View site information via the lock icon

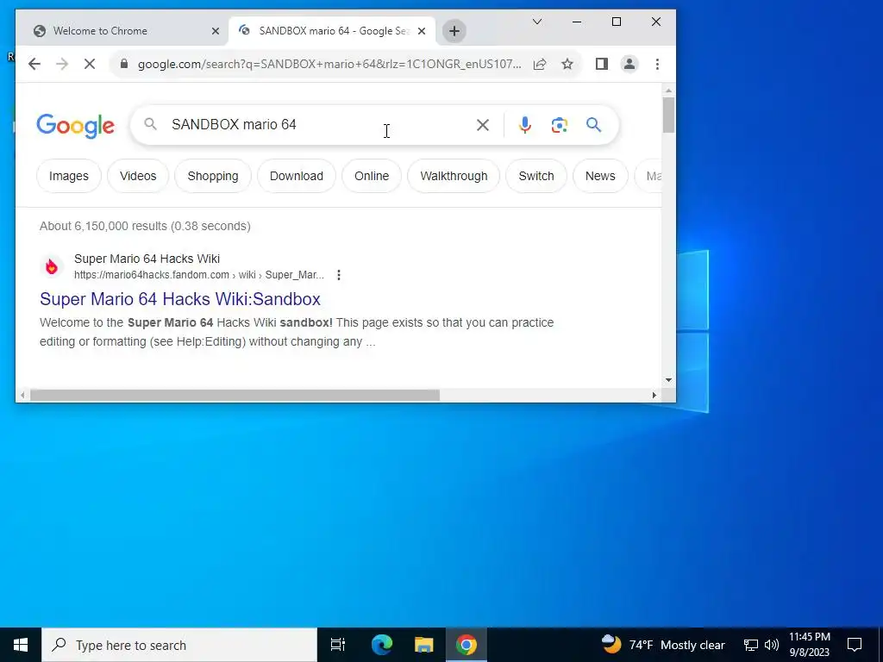(124, 64)
